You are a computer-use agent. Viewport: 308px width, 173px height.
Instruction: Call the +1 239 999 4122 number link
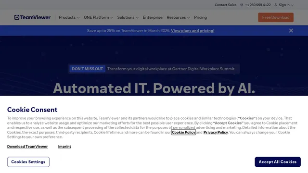pyautogui.click(x=258, y=5)
